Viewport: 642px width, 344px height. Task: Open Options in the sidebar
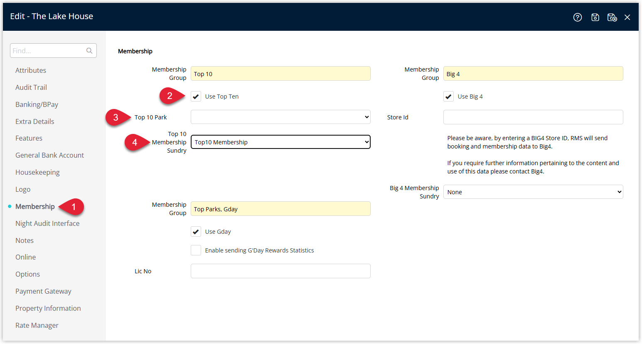27,274
